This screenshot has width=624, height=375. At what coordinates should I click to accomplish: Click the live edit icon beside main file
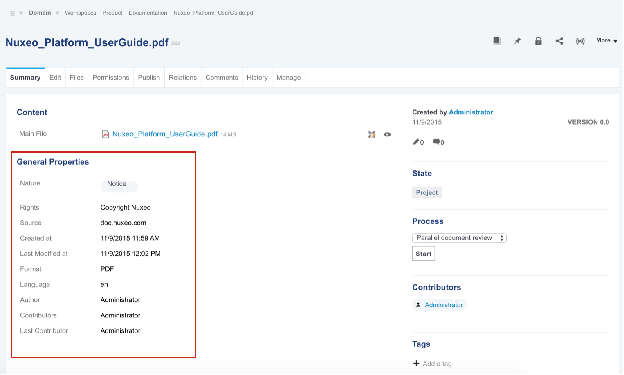[x=372, y=134]
